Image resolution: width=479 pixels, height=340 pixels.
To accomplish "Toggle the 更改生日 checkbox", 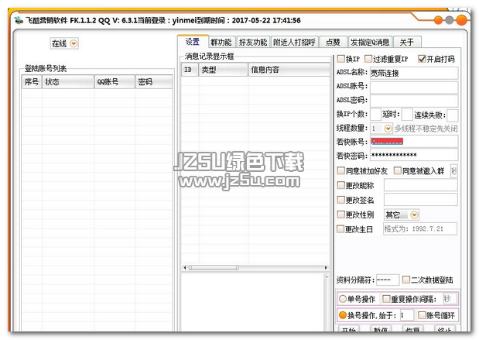I will coord(340,229).
